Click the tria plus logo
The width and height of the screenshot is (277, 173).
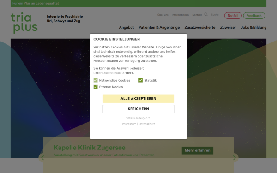click(24, 23)
